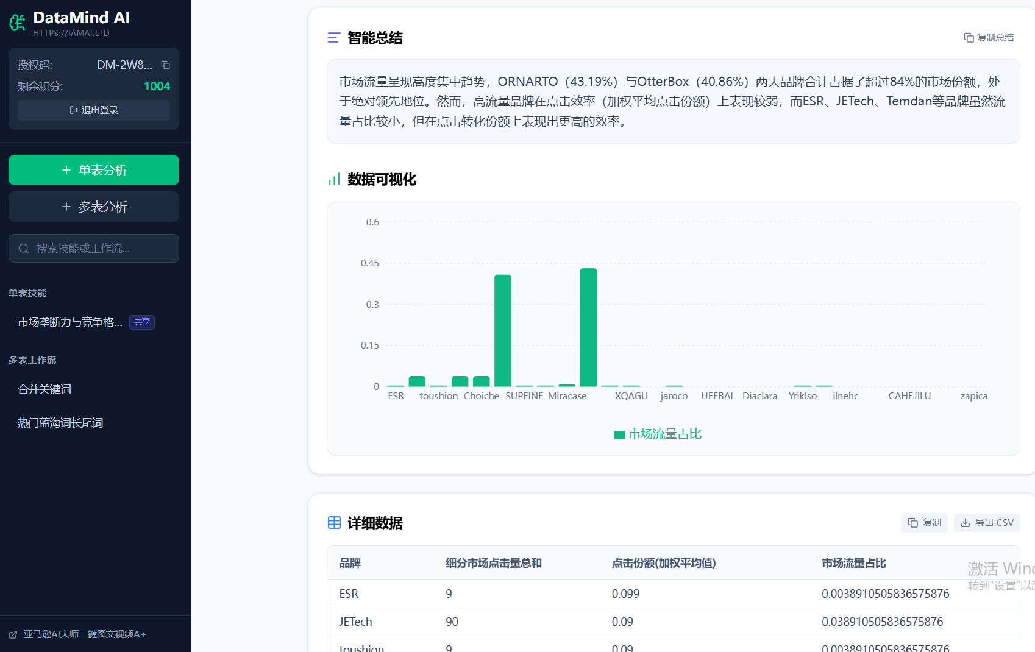The height and width of the screenshot is (652, 1035).
Task: Click the 详细数据 table icon
Action: (334, 523)
